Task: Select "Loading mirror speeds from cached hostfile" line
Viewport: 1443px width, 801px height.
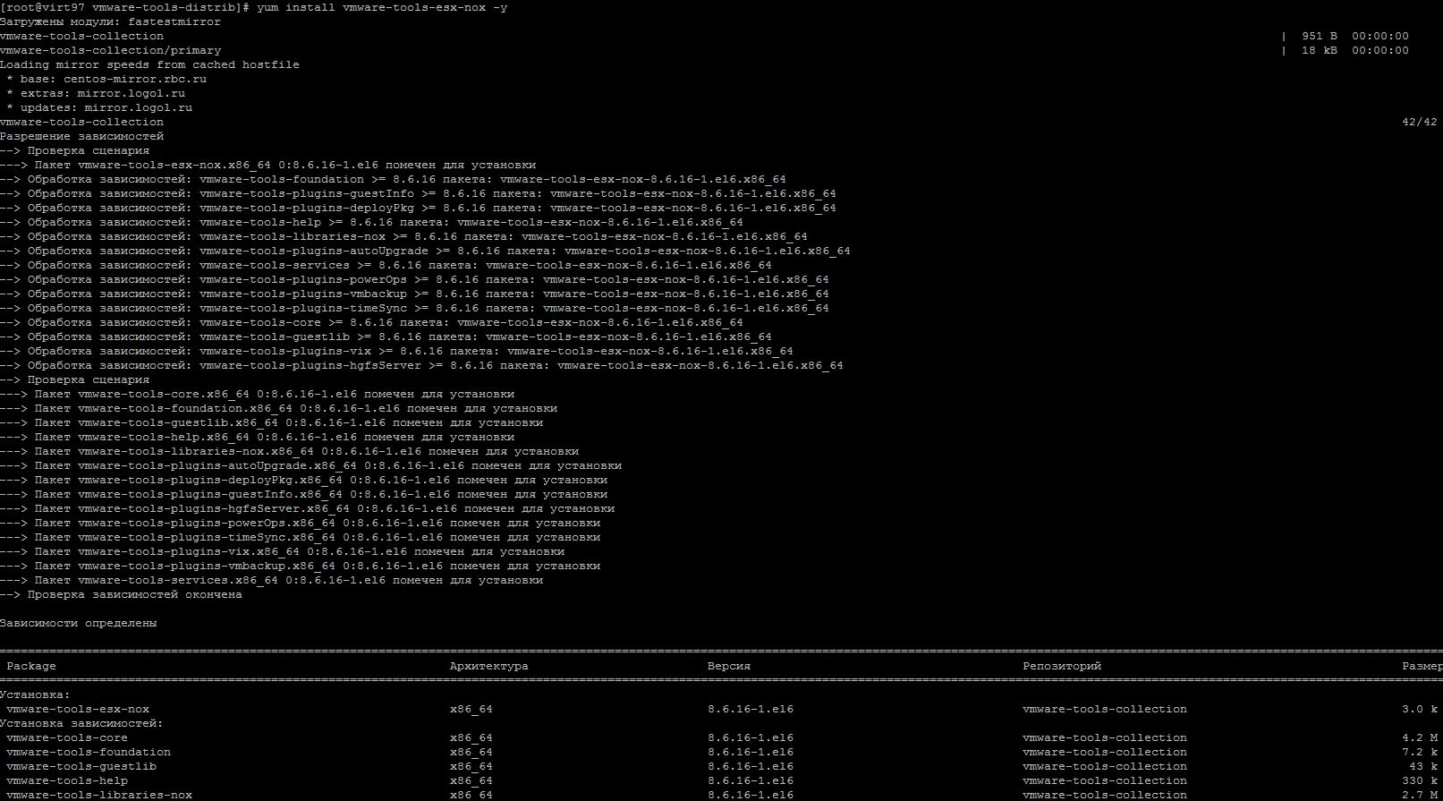Action: 149,64
